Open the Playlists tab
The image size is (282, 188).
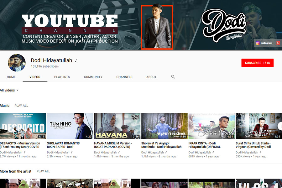(62, 77)
